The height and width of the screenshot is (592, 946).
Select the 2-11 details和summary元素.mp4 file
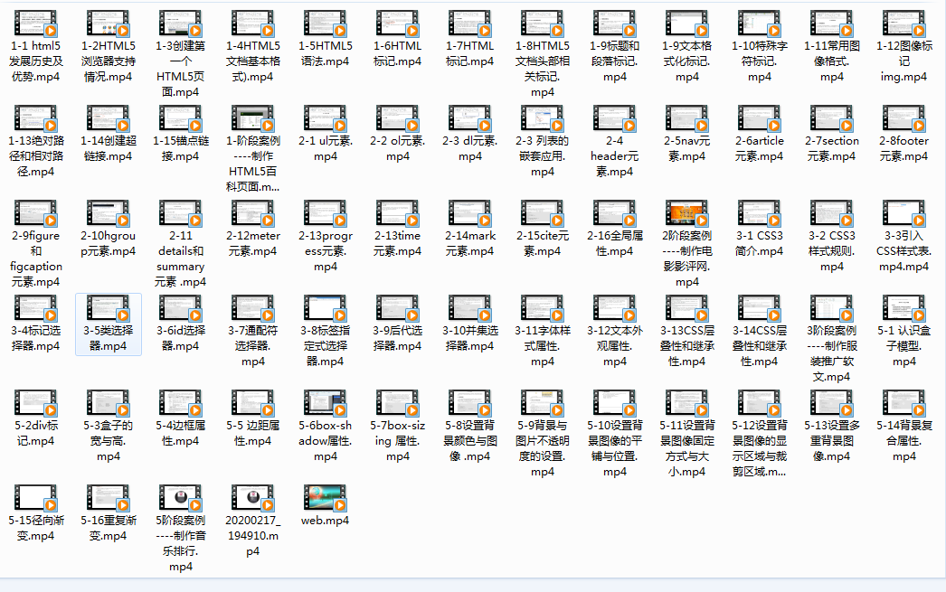[x=181, y=214]
